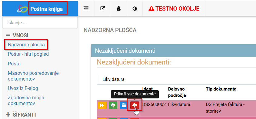This screenshot has height=119, width=256.
Task: Click the Delovno področje column header
Action: tap(177, 92)
